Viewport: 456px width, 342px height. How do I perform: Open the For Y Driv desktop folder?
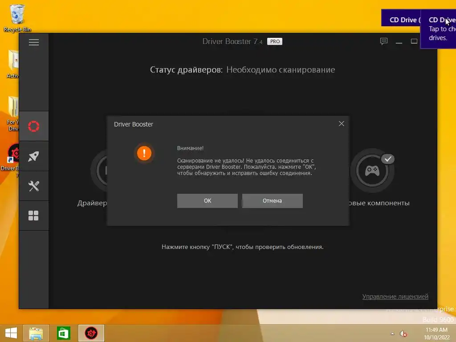(x=13, y=114)
